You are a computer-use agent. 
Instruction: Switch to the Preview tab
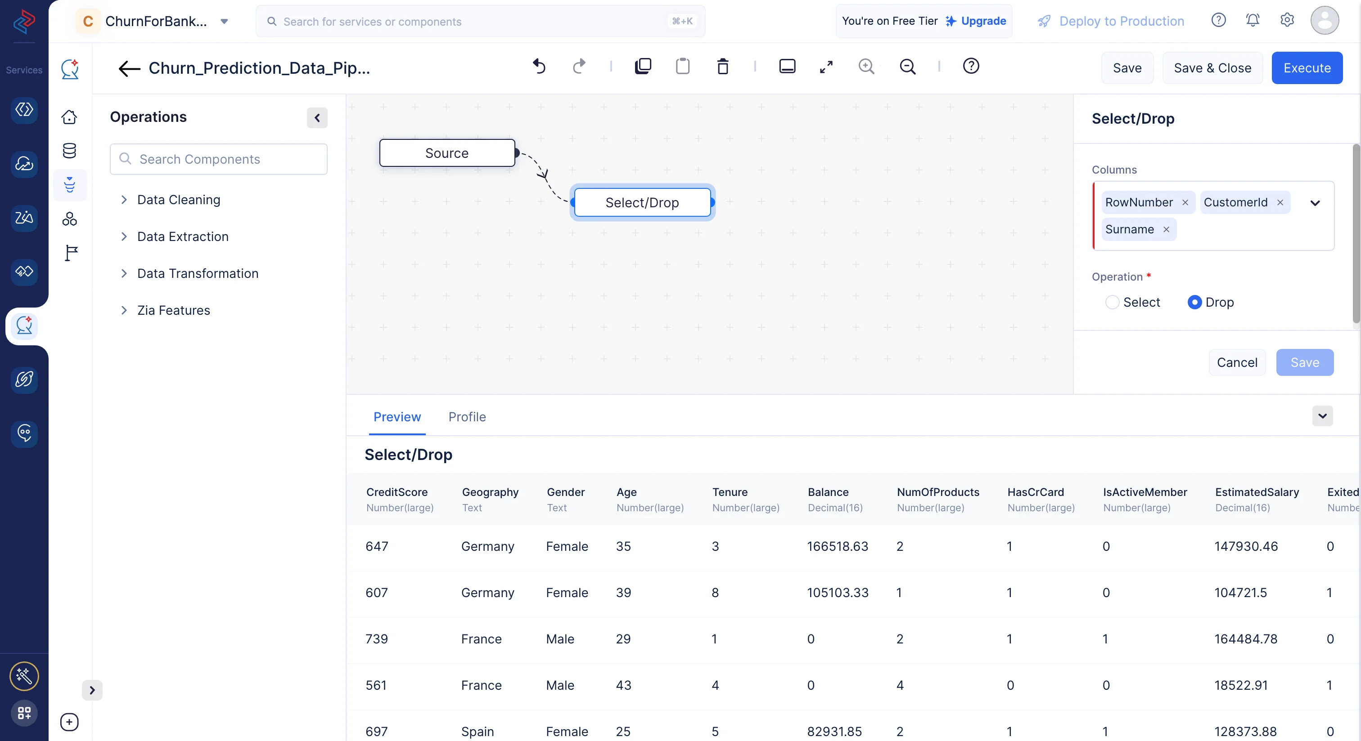(x=397, y=416)
